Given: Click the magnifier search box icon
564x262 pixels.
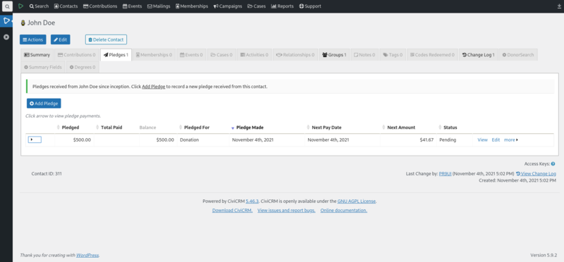Looking at the screenshot, I should pyautogui.click(x=7, y=6).
